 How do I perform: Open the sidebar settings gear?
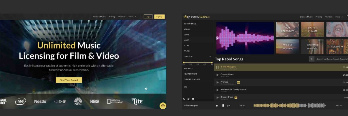(193, 99)
